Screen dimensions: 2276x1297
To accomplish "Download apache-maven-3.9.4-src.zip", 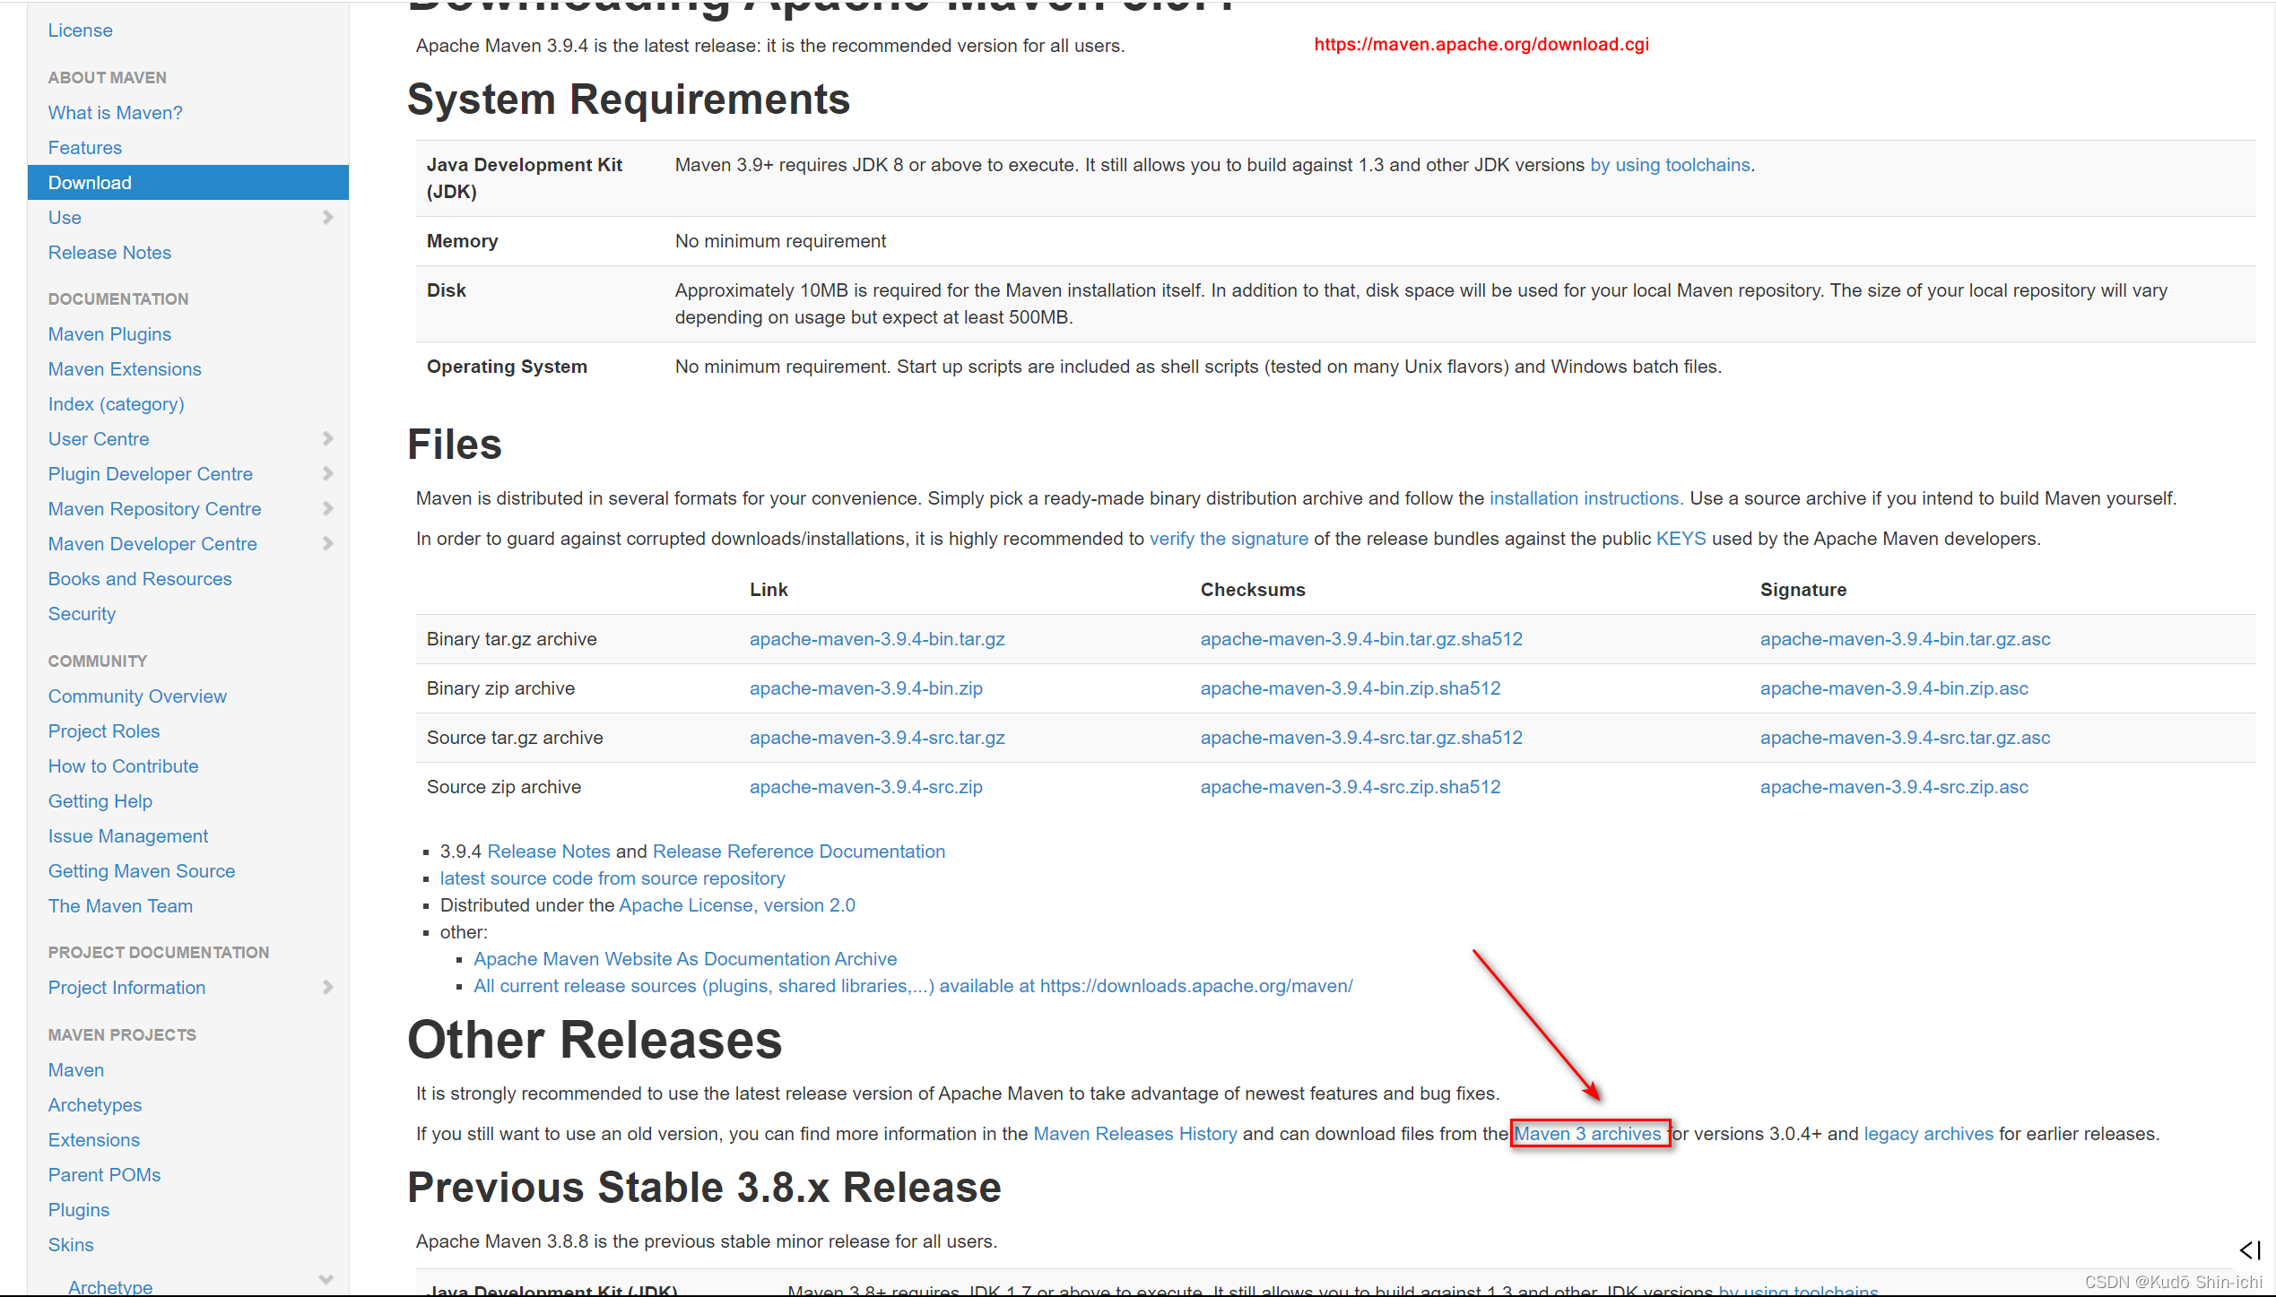I will (866, 787).
